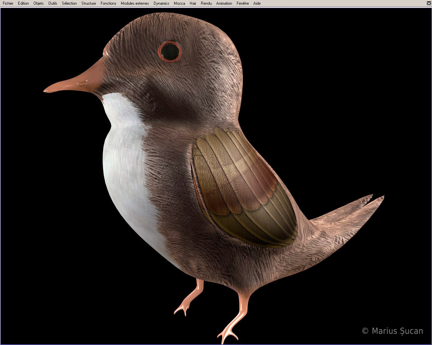Screen dimensions: 432x345
Task: Click the bird's feathered wing in the render
Action: 243,189
